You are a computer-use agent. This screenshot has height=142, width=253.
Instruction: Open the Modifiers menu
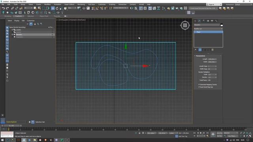point(47,4)
